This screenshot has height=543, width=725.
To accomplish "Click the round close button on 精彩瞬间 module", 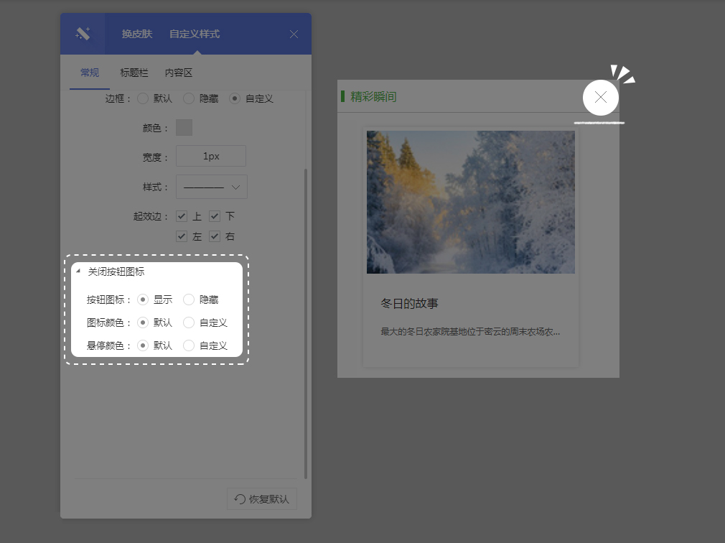I will pos(601,97).
